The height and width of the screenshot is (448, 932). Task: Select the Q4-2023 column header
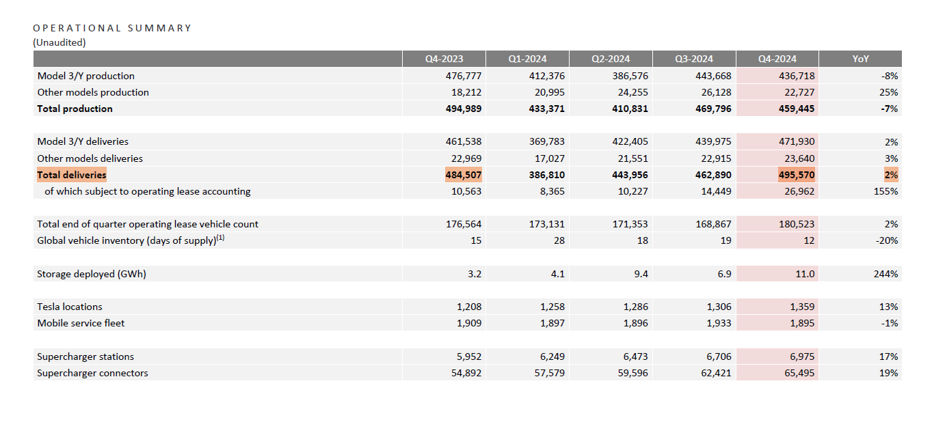444,59
